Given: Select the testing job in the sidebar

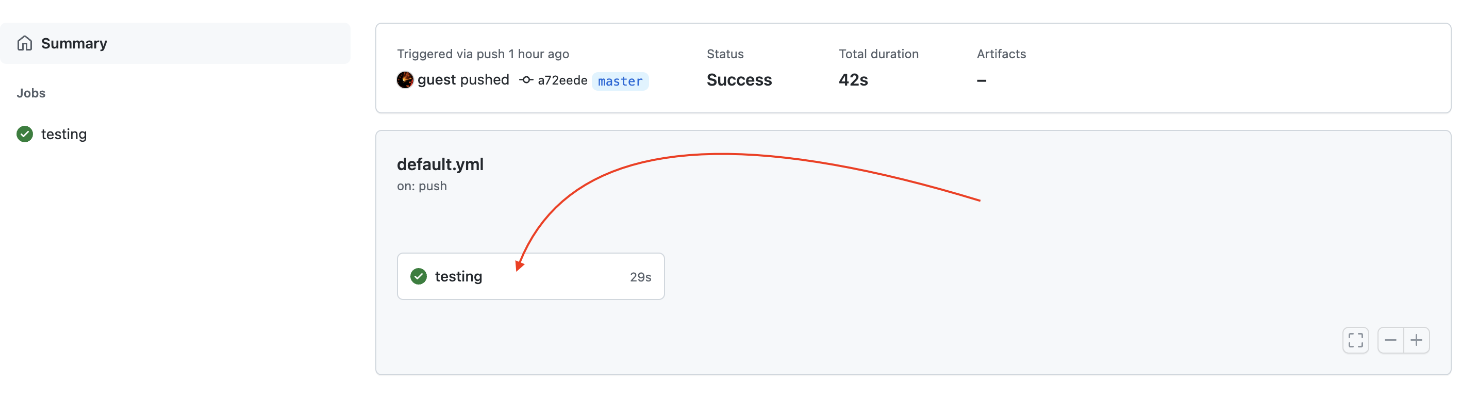Looking at the screenshot, I should point(63,135).
